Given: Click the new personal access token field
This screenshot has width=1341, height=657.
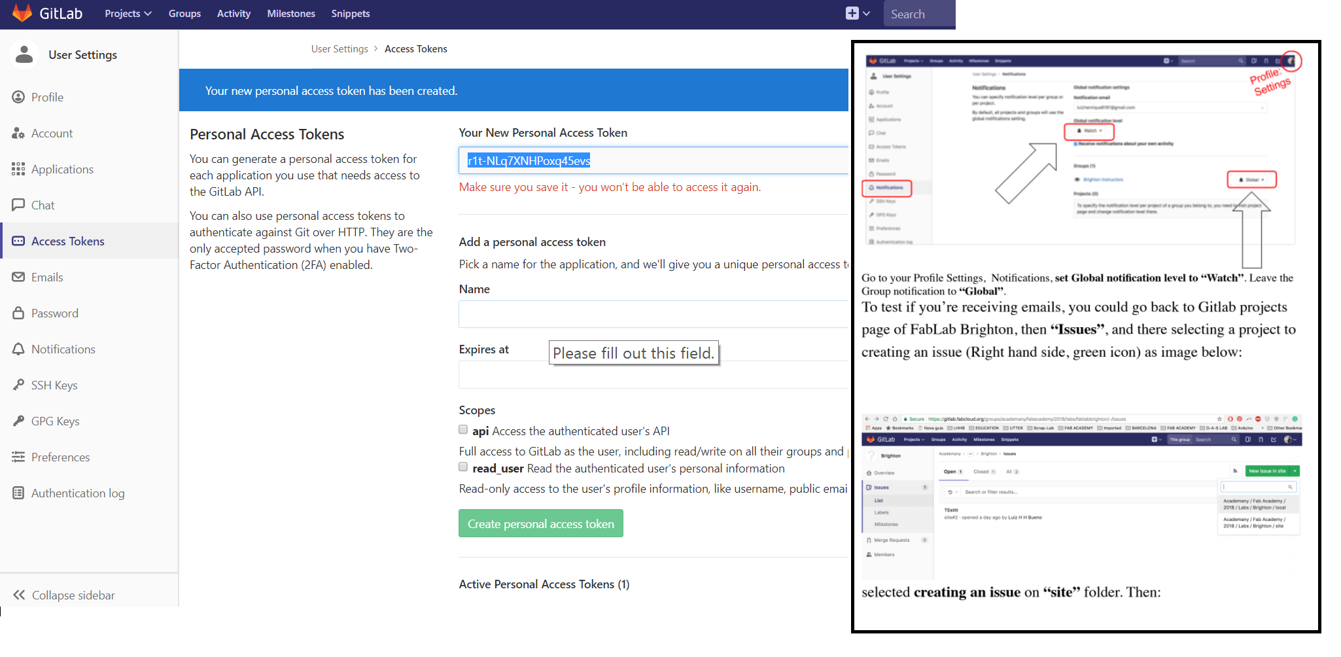Looking at the screenshot, I should (653, 160).
